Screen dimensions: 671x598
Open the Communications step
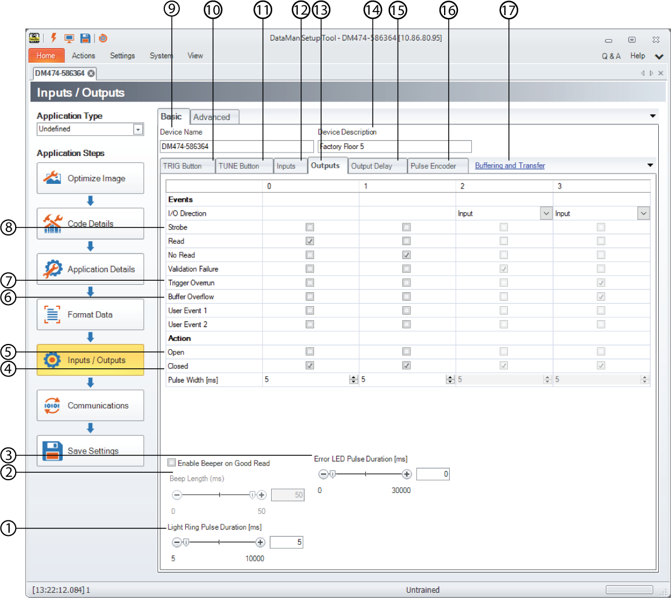tap(90, 405)
